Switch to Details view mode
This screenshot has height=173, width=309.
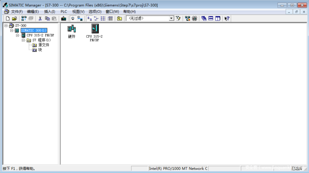tap(110, 19)
